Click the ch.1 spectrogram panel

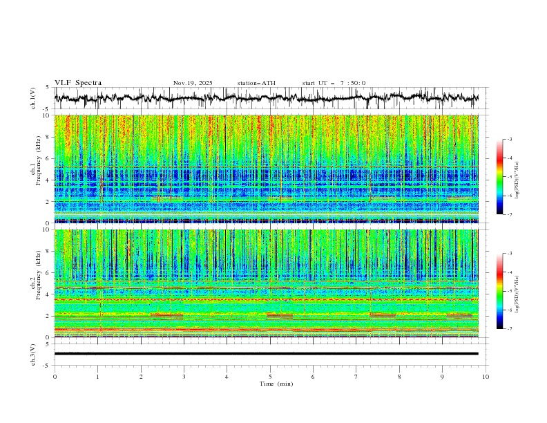coord(266,169)
